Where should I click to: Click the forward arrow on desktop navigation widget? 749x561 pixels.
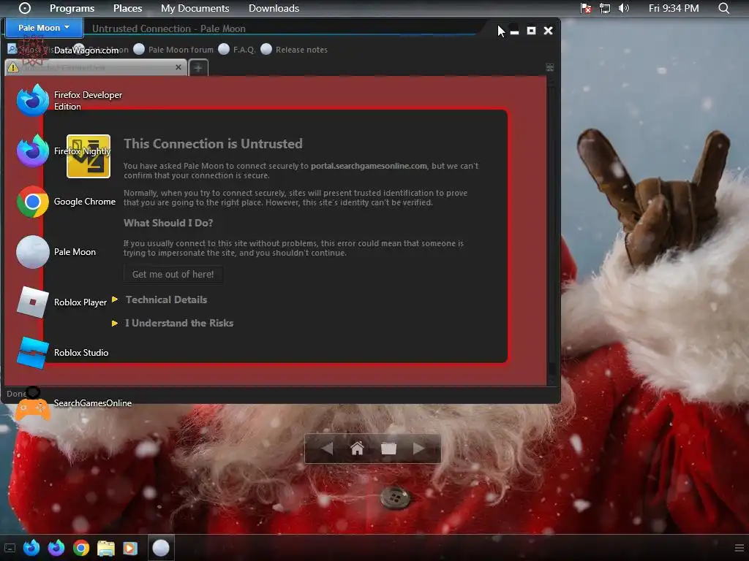point(419,449)
